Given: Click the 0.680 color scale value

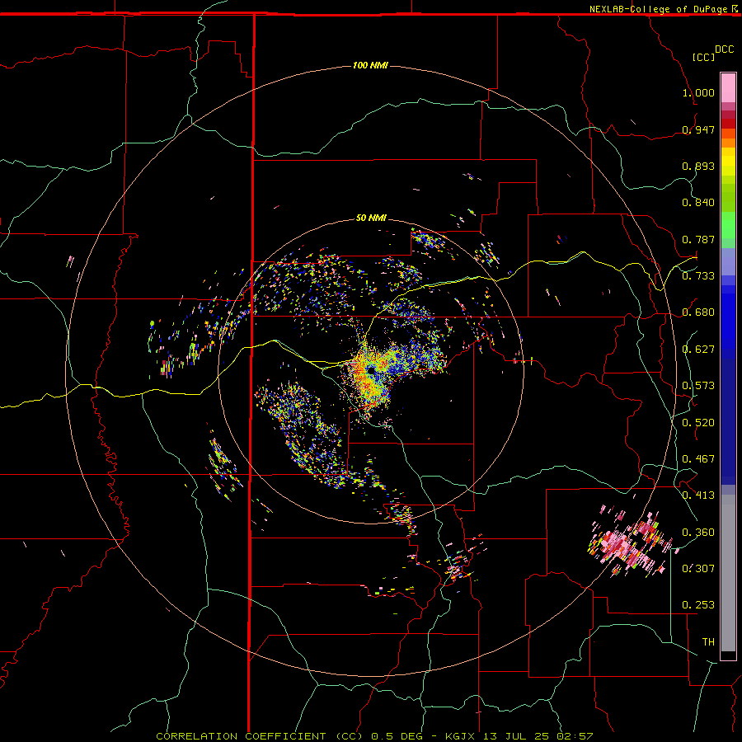Looking at the screenshot, I should click(x=698, y=312).
